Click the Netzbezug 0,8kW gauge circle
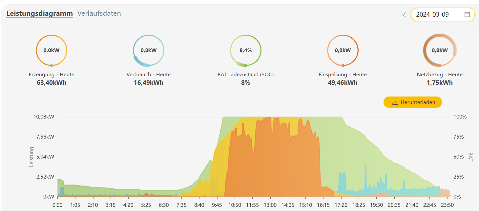This screenshot has width=479, height=211. pos(440,50)
